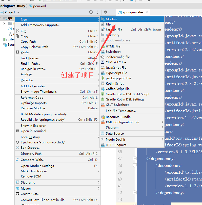This screenshot has width=202, height=205.
Task: Click the Copy icon in context menu
Action: [x=17, y=36]
